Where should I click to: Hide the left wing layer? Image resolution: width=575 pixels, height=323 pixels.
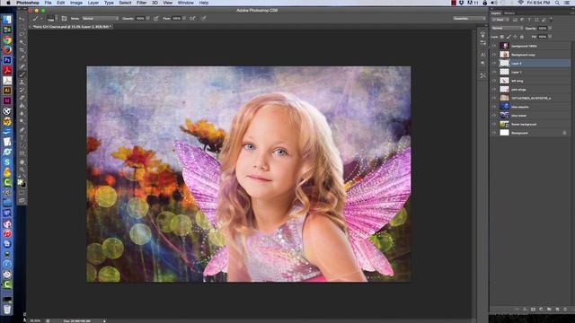coord(494,81)
